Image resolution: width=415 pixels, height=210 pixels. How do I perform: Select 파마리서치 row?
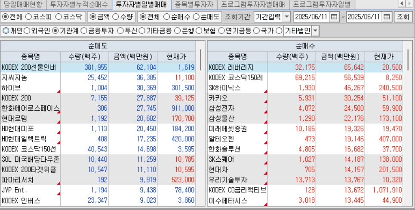(x=98, y=180)
